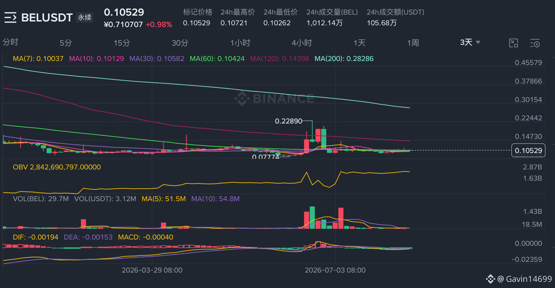Viewport: 555px width, 288px height.
Task: Switch to the 分时 chart tab
Action: (x=10, y=42)
